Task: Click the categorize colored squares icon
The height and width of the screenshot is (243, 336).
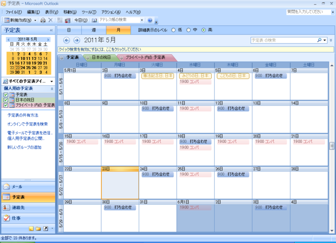Action: pyautogui.click(x=60, y=20)
